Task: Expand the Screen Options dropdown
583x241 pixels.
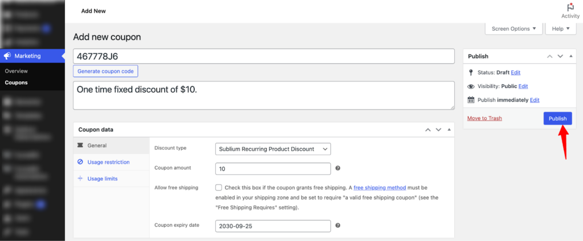Action: coord(513,29)
